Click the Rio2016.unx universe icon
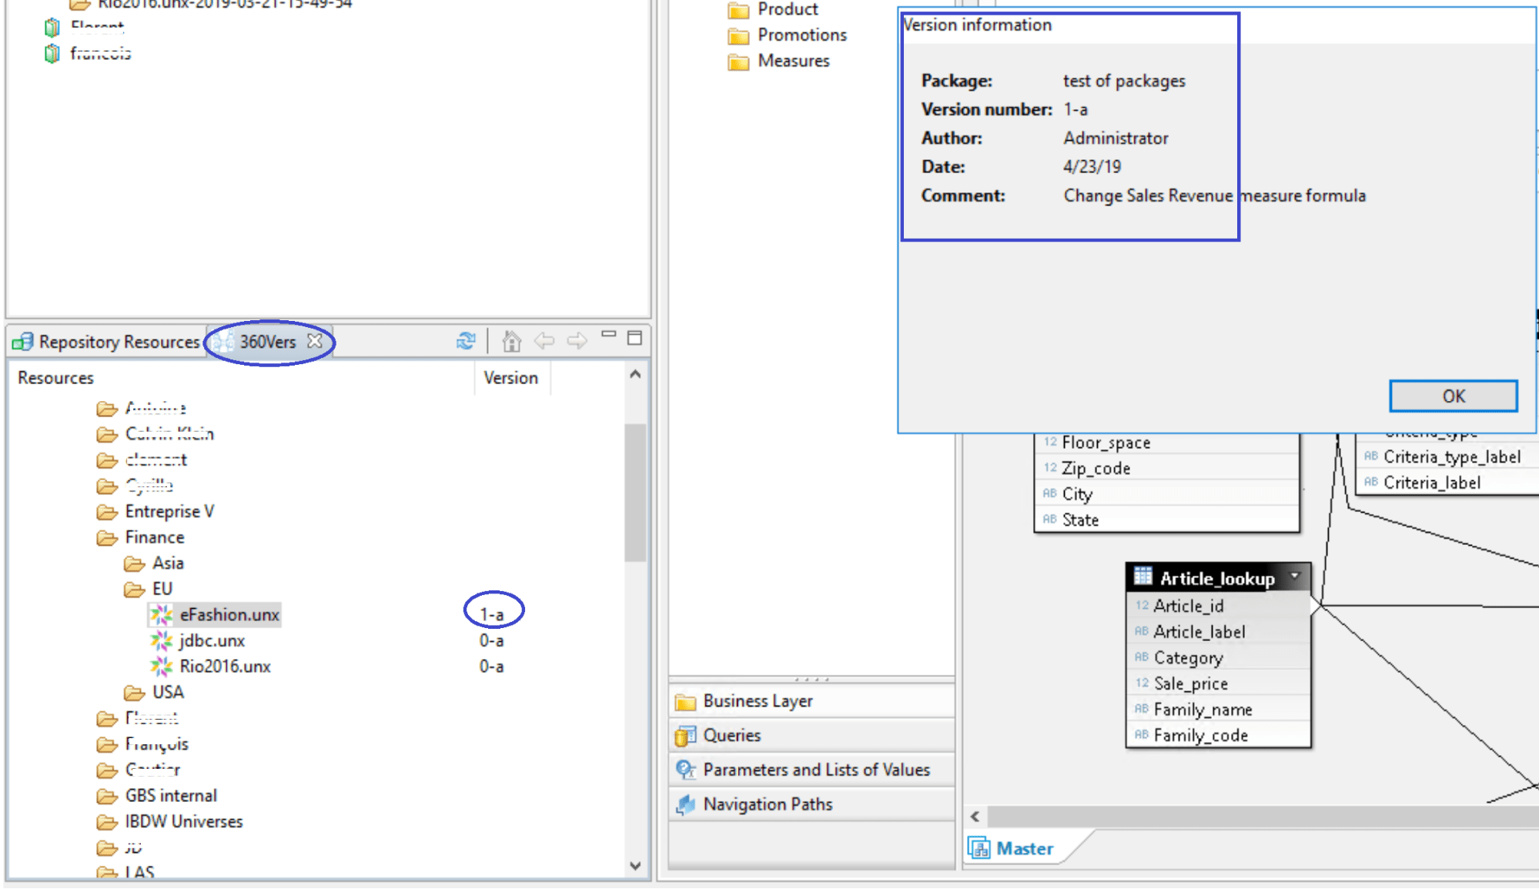1539x889 pixels. coord(161,666)
